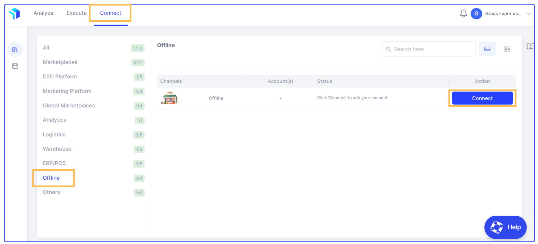
Task: Open the Help chat button
Action: point(505,227)
